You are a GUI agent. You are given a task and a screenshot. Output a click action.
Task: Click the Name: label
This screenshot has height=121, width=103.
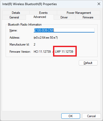(x=13, y=30)
